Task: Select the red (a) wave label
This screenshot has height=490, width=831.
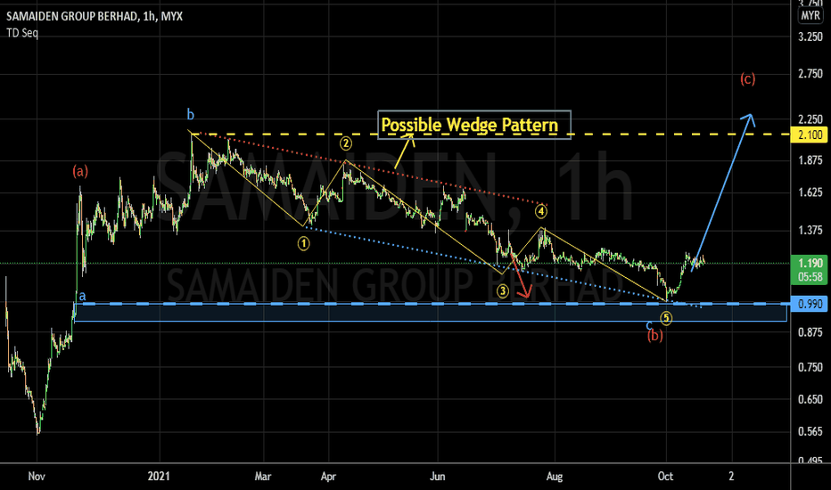Action: point(80,171)
